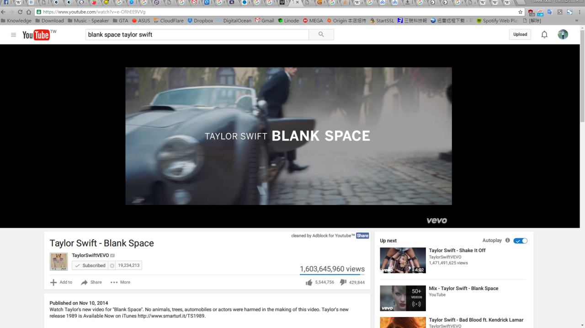Open the Linode bookmark

(288, 21)
